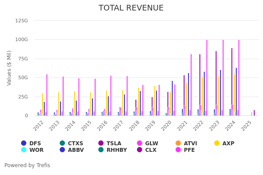Click the cyan WOR legend marker

coord(24,150)
